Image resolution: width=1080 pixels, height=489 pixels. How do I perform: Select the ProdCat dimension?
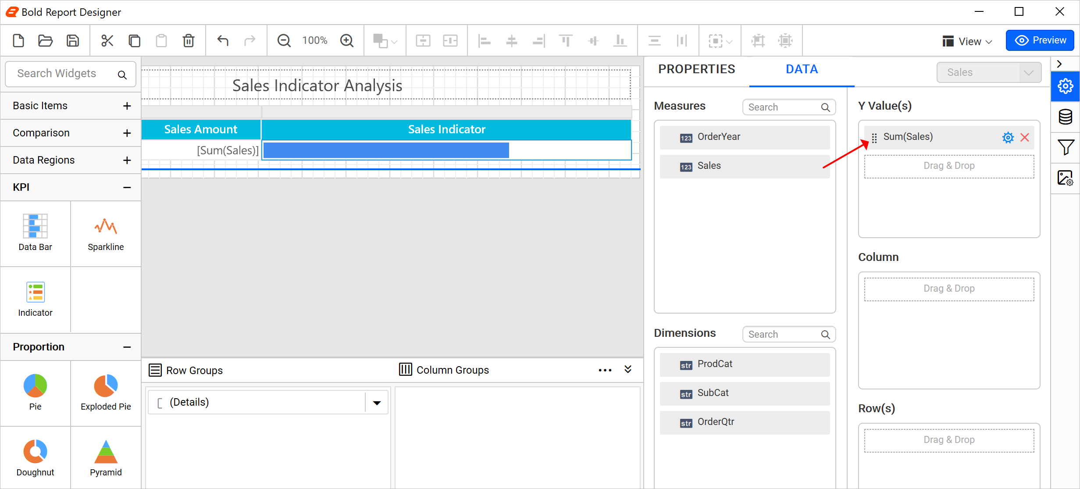click(x=745, y=364)
